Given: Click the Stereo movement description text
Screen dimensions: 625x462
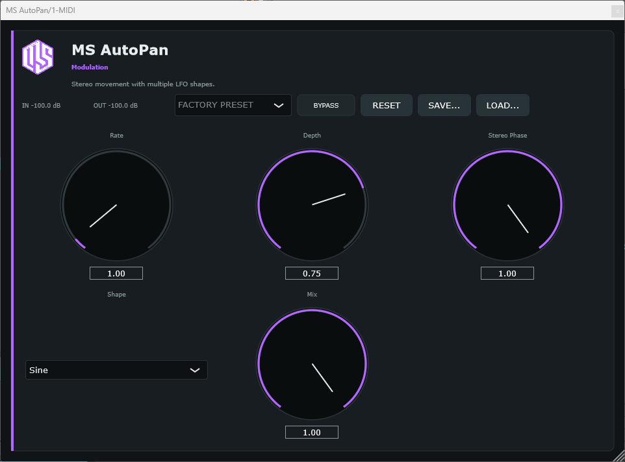Looking at the screenshot, I should pyautogui.click(x=143, y=84).
